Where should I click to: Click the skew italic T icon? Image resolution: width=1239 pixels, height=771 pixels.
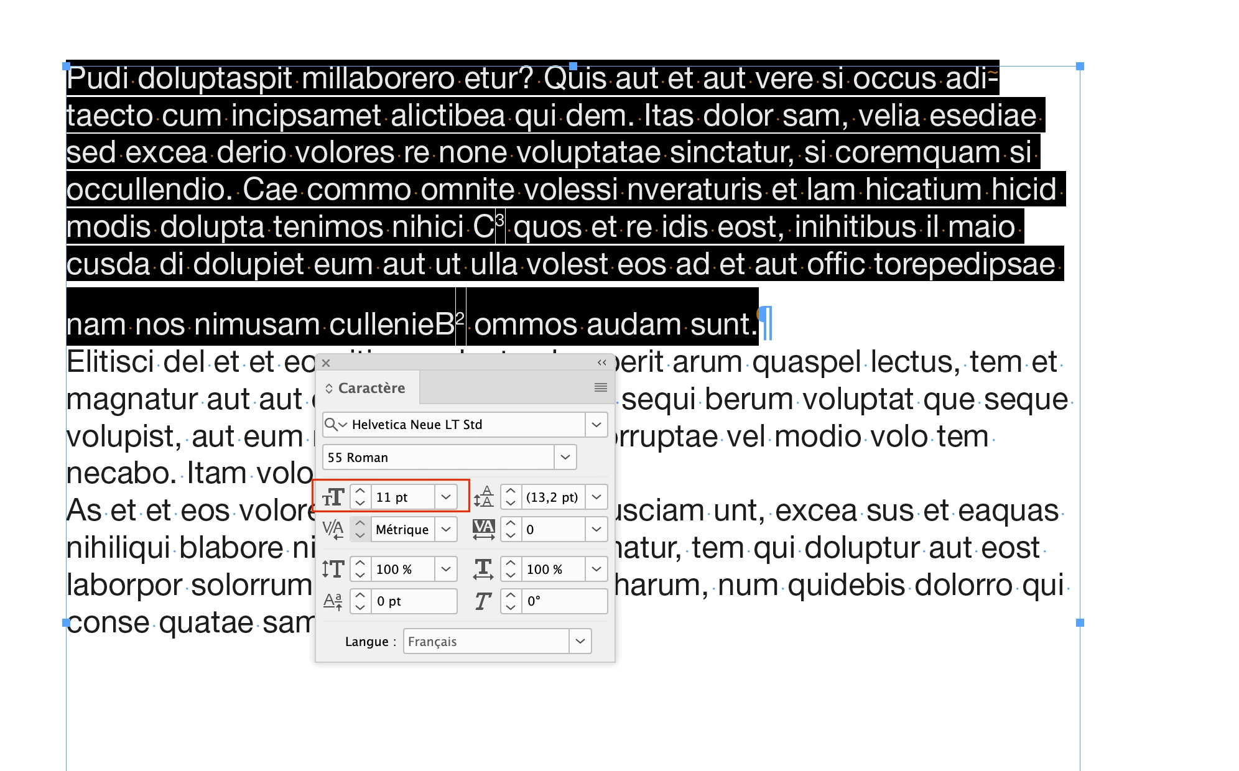pyautogui.click(x=483, y=601)
